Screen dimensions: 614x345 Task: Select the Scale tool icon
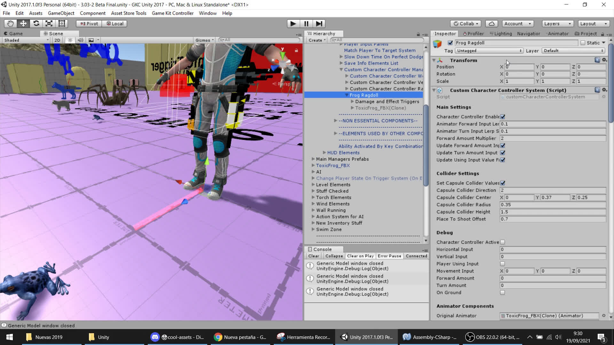coord(49,24)
